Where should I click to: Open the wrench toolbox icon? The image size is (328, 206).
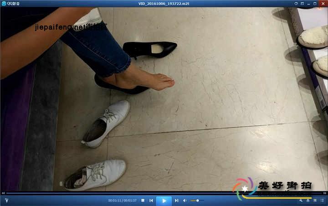(x=301, y=201)
